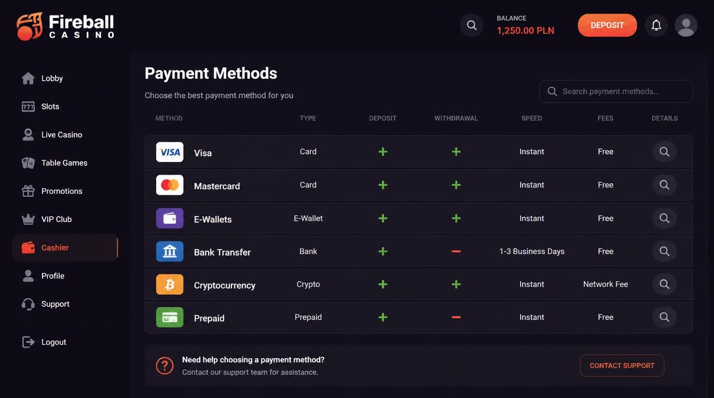This screenshot has width=714, height=398.
Task: Click the Fireball Casino logo
Action: (65, 26)
